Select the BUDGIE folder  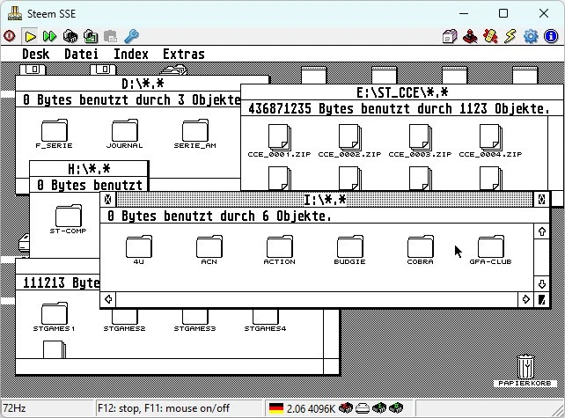[349, 250]
